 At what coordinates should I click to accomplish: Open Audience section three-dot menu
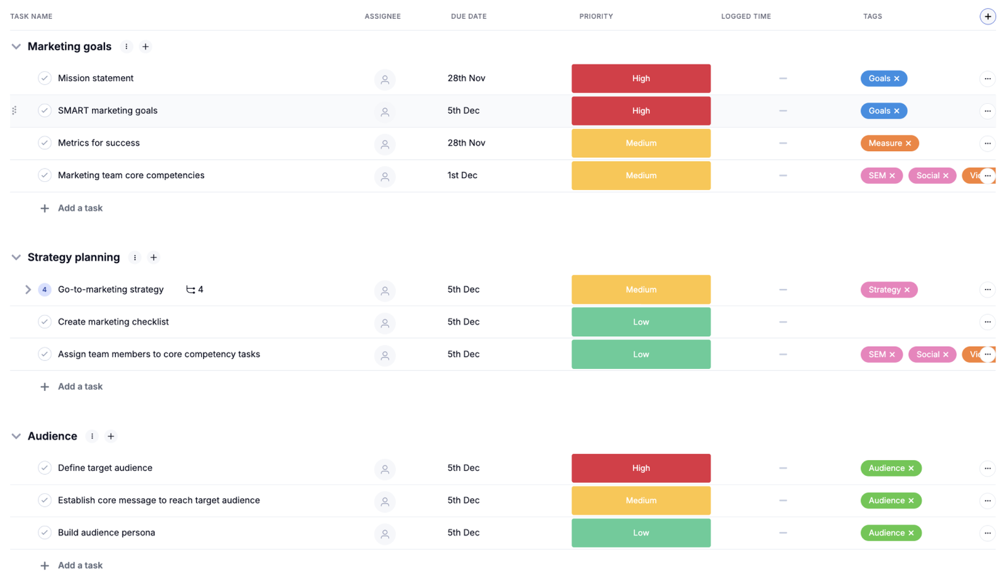[92, 436]
